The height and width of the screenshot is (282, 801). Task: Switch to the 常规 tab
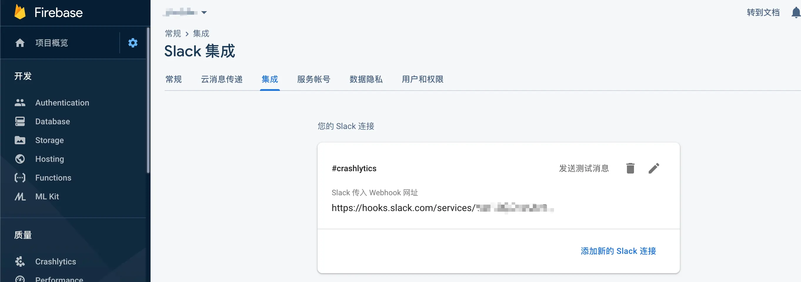(173, 79)
